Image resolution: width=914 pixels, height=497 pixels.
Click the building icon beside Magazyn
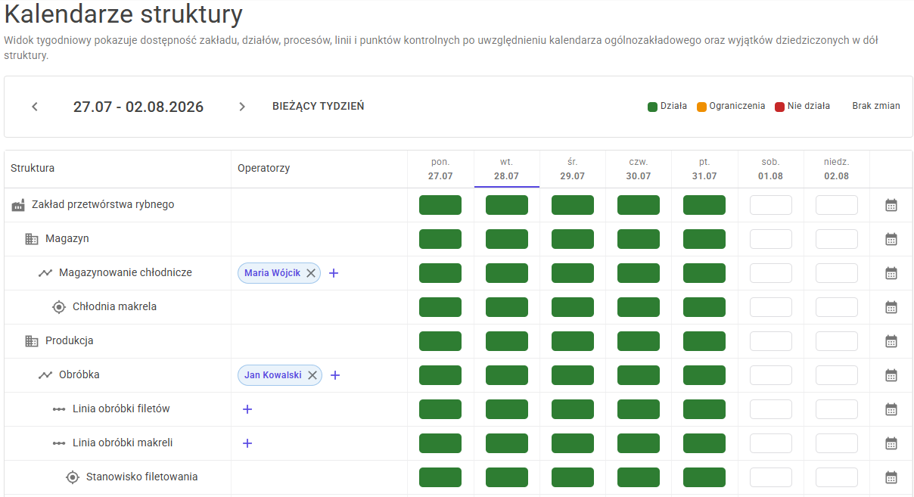click(x=32, y=239)
